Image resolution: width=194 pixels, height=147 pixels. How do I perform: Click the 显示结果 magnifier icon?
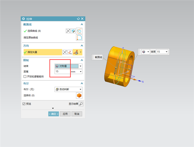click(x=81, y=104)
